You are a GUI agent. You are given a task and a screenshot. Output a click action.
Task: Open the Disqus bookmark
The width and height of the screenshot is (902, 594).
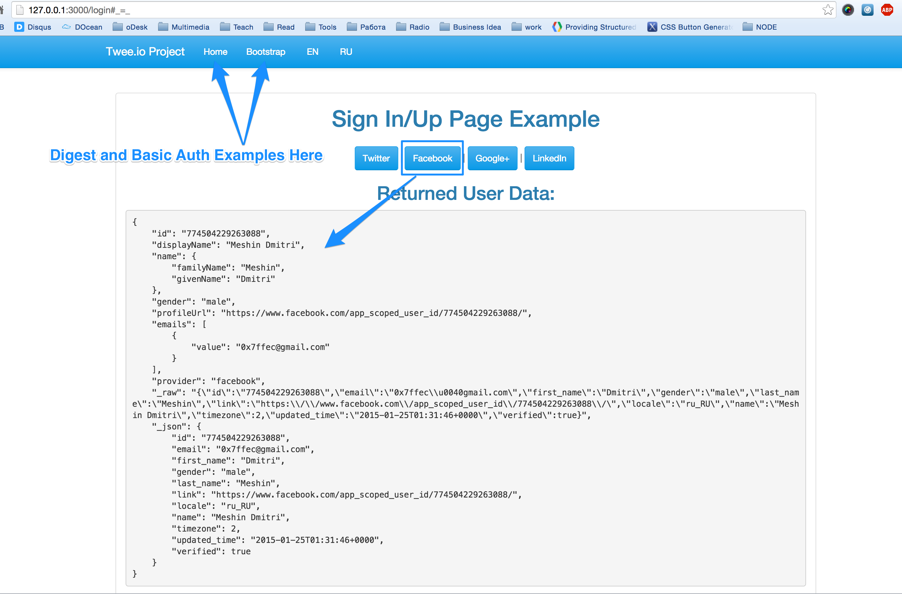pos(33,27)
